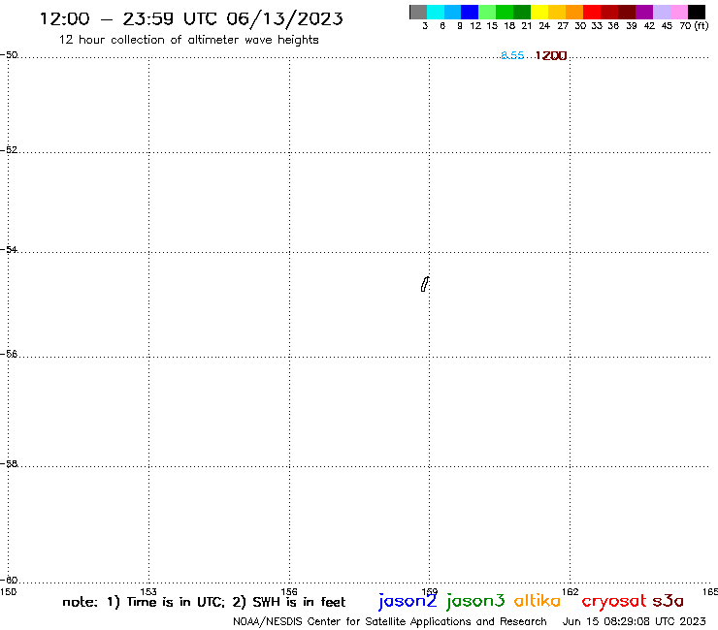Screen dimensions: 718x630
Task: Click the black swatch at the legend's end
Action: coord(696,12)
